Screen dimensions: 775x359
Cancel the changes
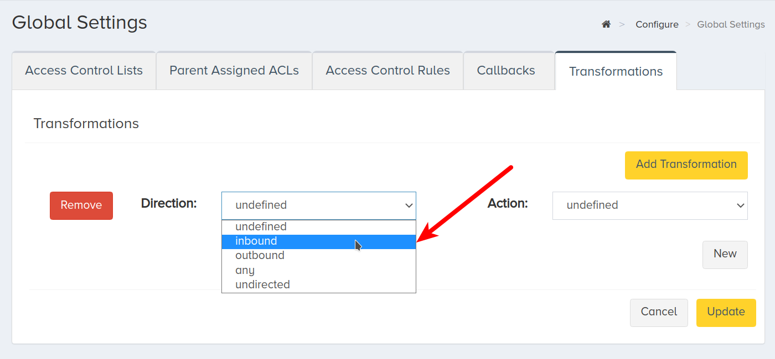click(659, 313)
